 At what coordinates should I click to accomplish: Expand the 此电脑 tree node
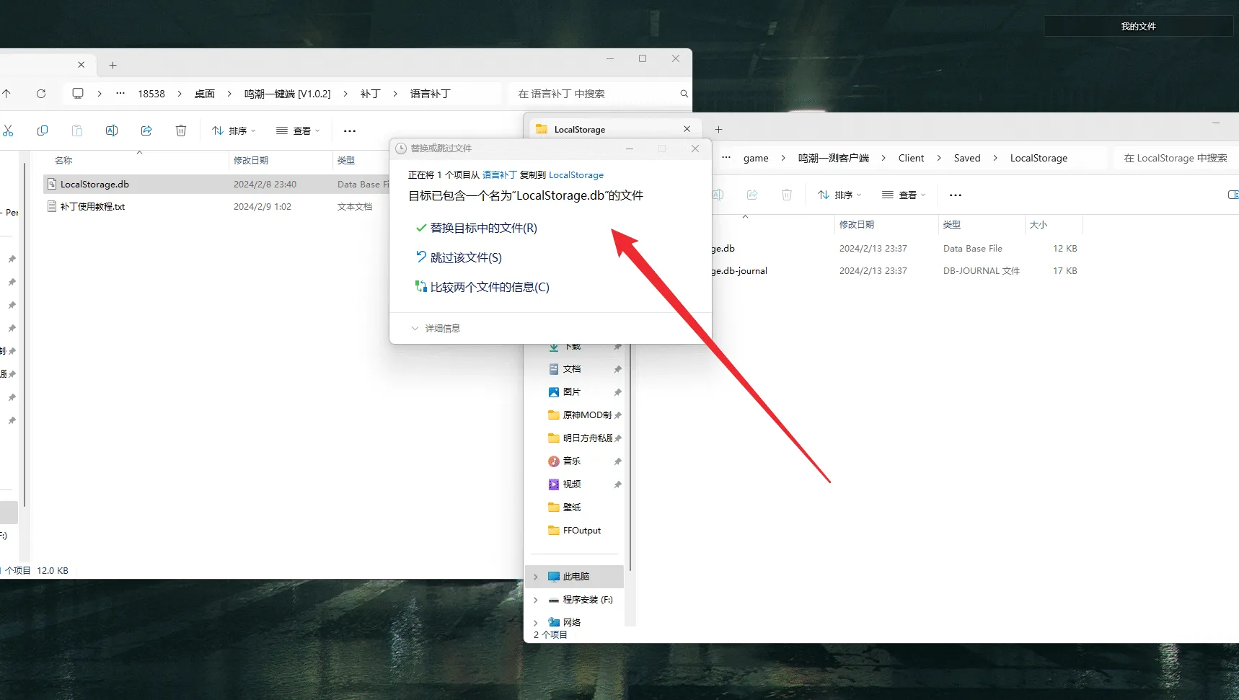[535, 577]
